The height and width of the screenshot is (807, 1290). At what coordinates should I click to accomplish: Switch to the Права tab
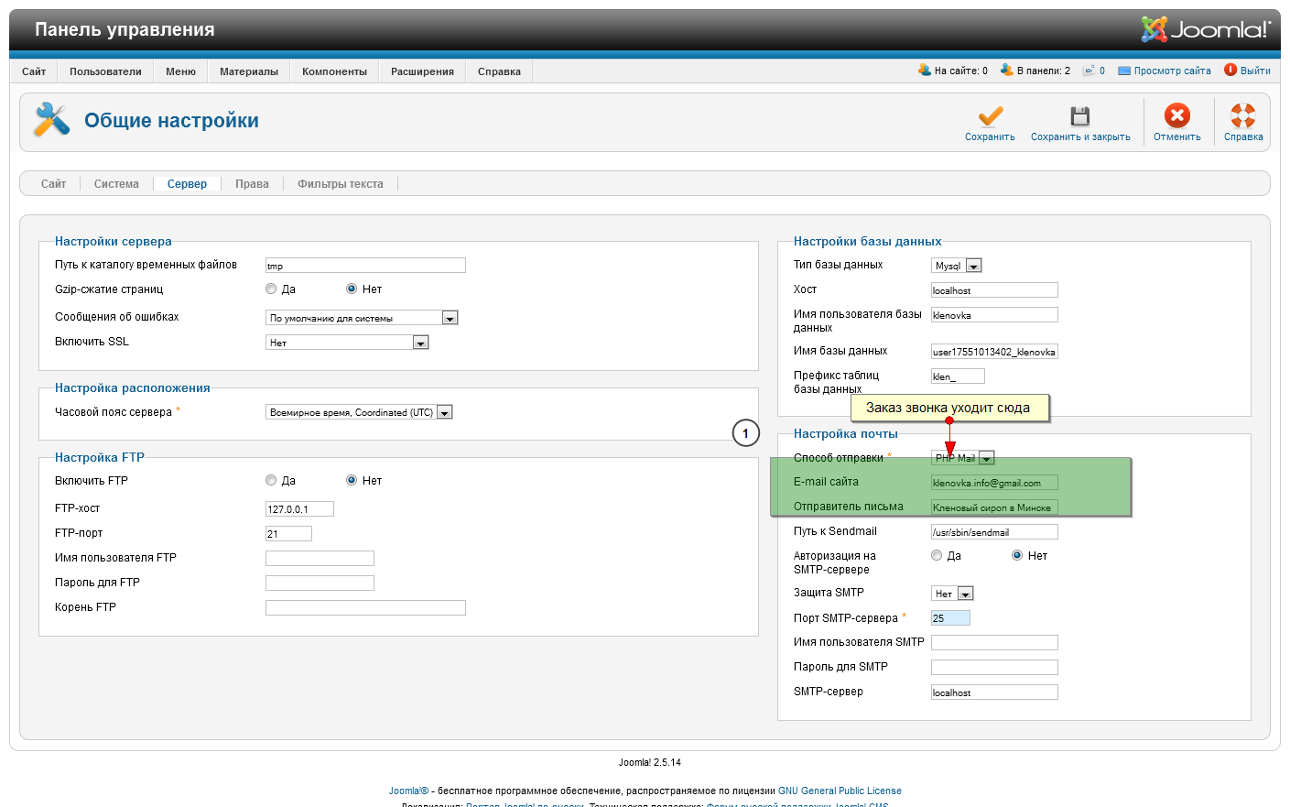[252, 184]
